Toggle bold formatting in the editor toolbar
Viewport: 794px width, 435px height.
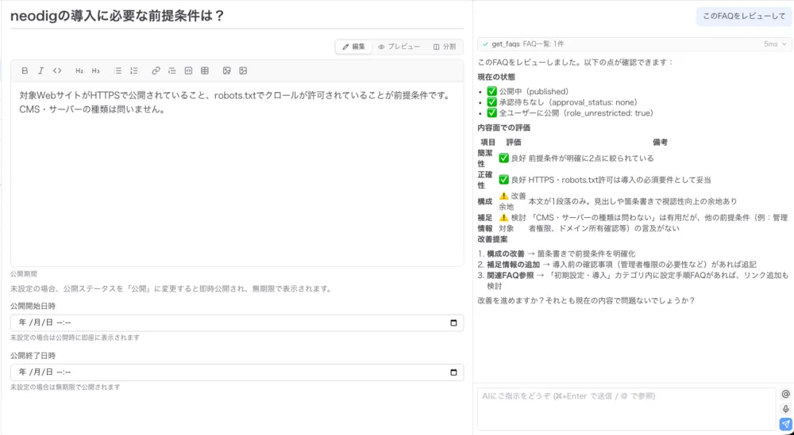(x=25, y=71)
